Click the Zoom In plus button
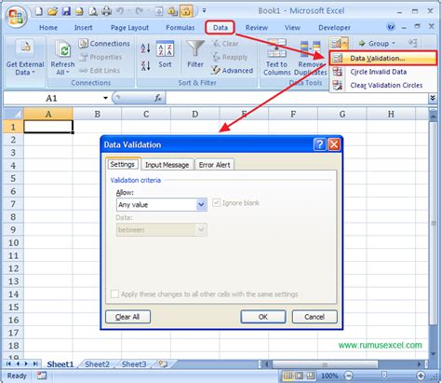 coord(421,376)
